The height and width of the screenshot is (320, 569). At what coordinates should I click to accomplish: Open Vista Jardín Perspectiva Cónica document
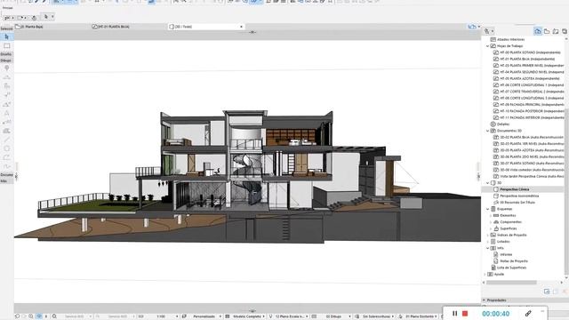point(528,176)
